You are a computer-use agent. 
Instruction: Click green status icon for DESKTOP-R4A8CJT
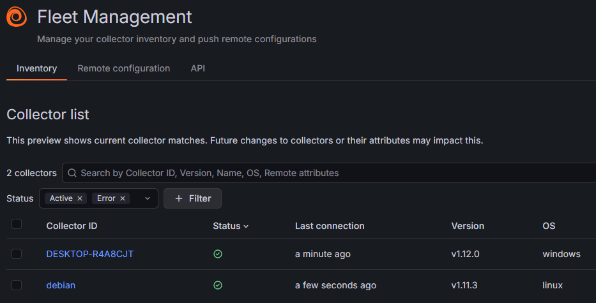[x=218, y=254]
